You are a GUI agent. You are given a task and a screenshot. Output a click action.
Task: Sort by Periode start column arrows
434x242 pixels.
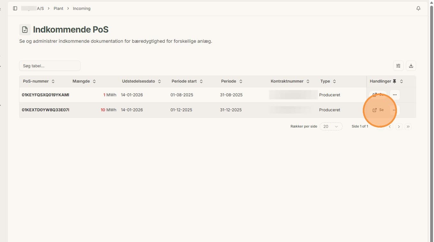pyautogui.click(x=201, y=81)
